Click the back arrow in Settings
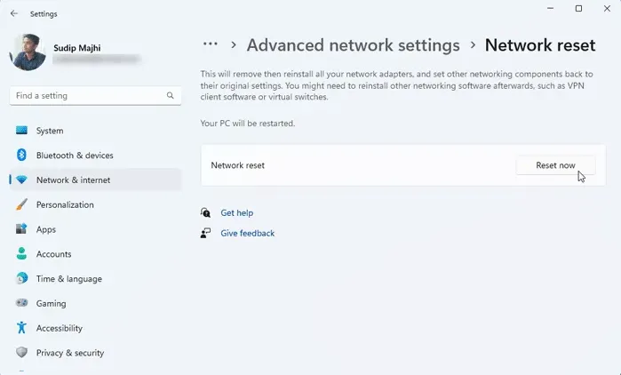Image resolution: width=621 pixels, height=375 pixels. pos(14,13)
